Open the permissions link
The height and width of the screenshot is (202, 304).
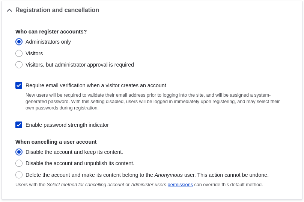(180, 185)
